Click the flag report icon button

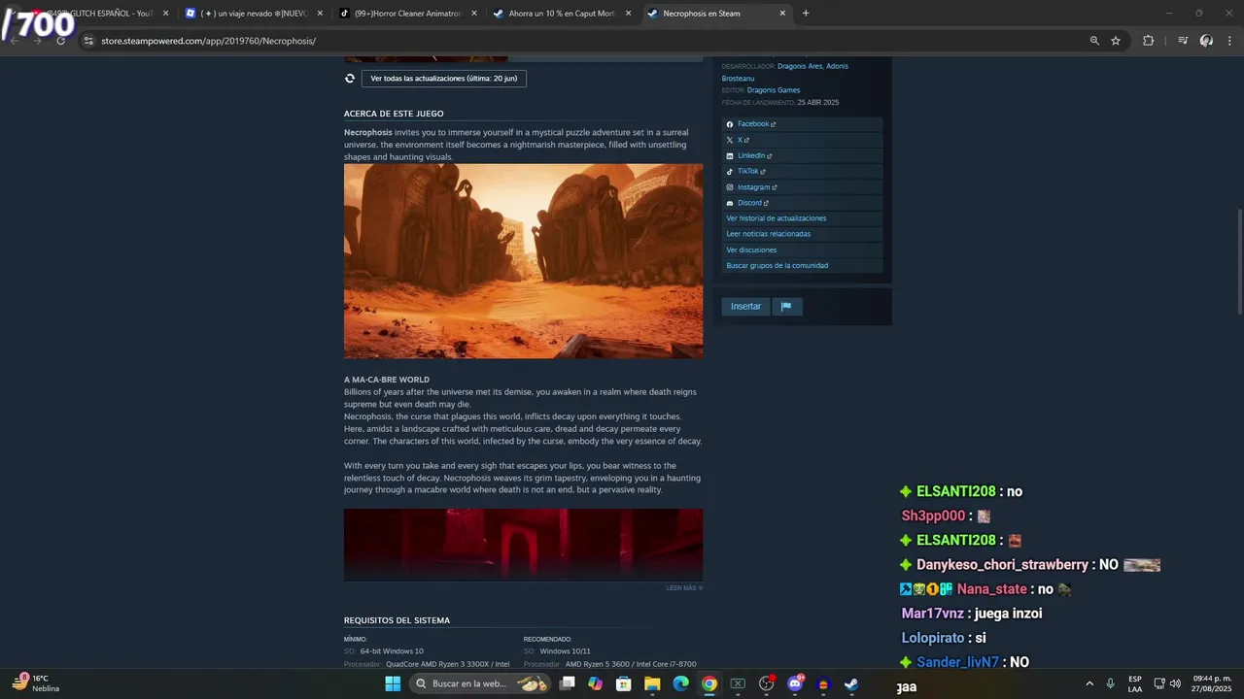[x=786, y=307]
